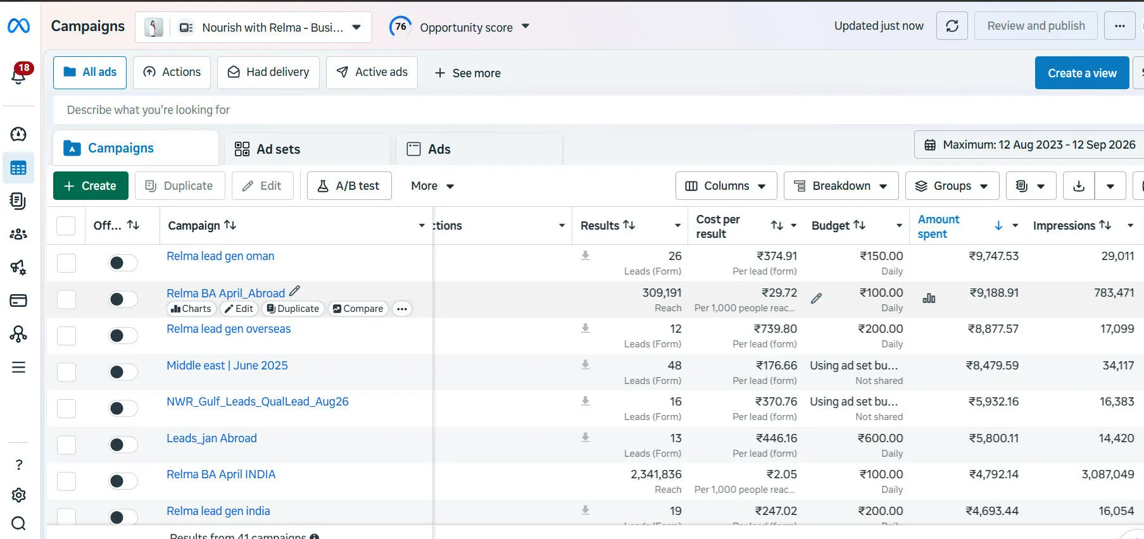The height and width of the screenshot is (539, 1144).
Task: Edit name of Relma BA April_Abroad
Action: pos(294,292)
